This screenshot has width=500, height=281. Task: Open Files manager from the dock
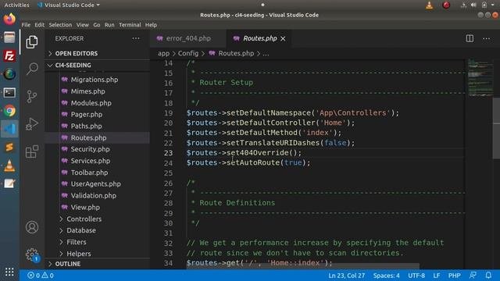pos(9,37)
